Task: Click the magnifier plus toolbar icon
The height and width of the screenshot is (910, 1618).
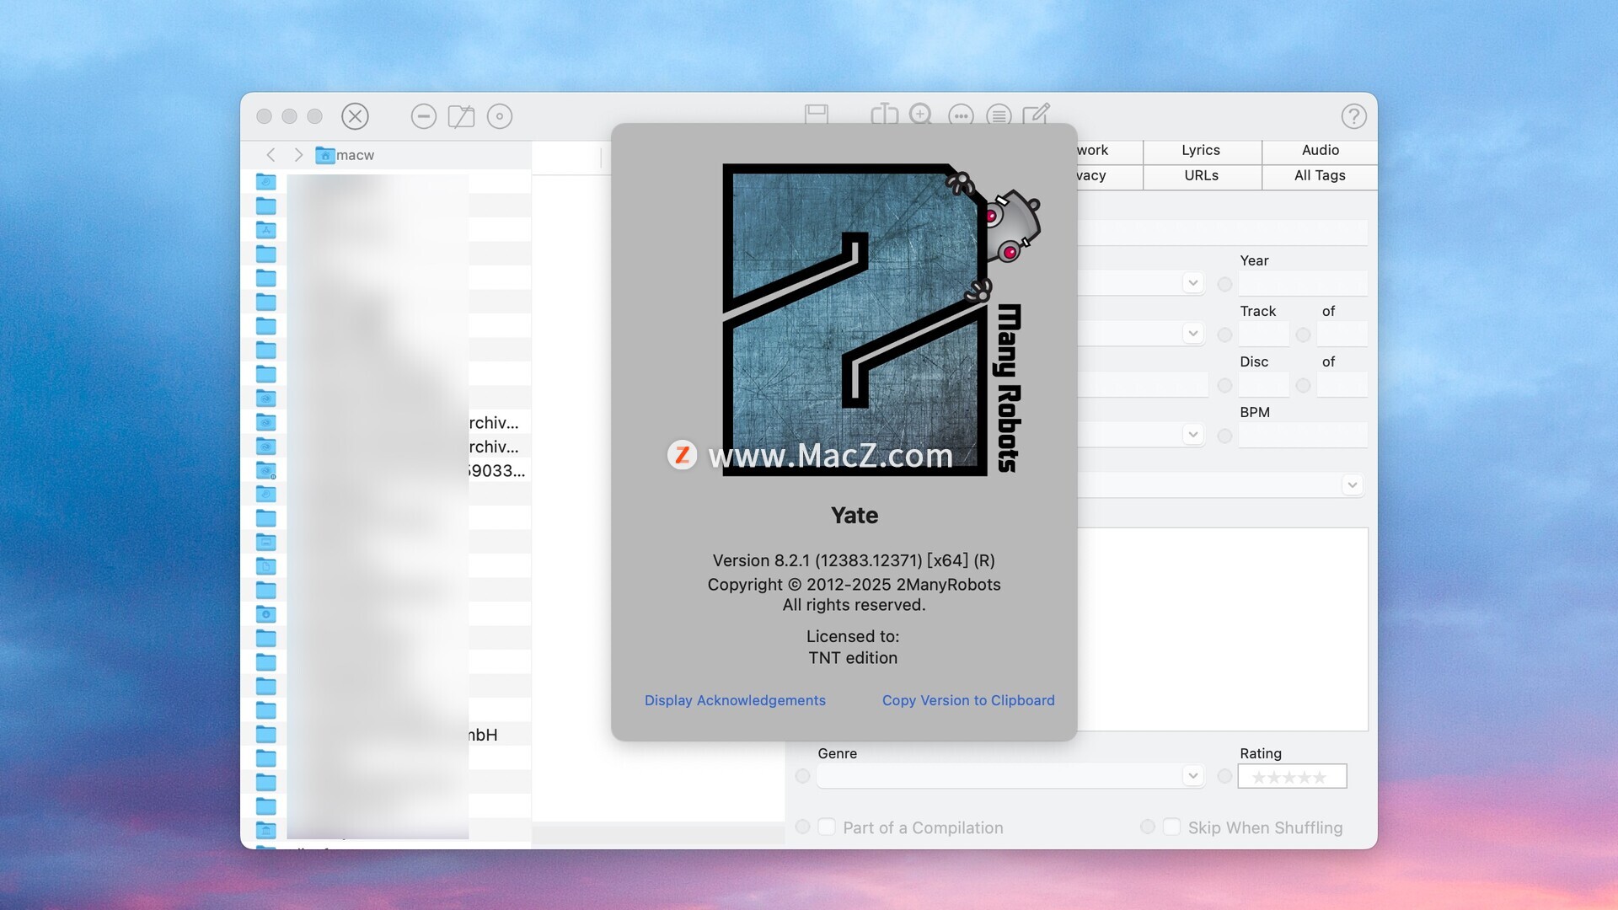Action: pyautogui.click(x=921, y=114)
